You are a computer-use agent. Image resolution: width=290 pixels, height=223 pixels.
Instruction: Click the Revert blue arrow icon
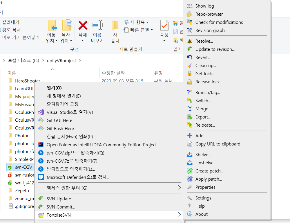coord(190,57)
